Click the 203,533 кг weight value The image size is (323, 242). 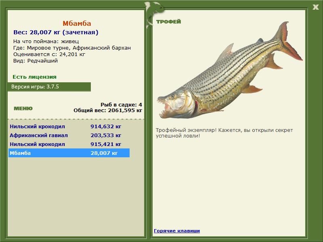[106, 135]
